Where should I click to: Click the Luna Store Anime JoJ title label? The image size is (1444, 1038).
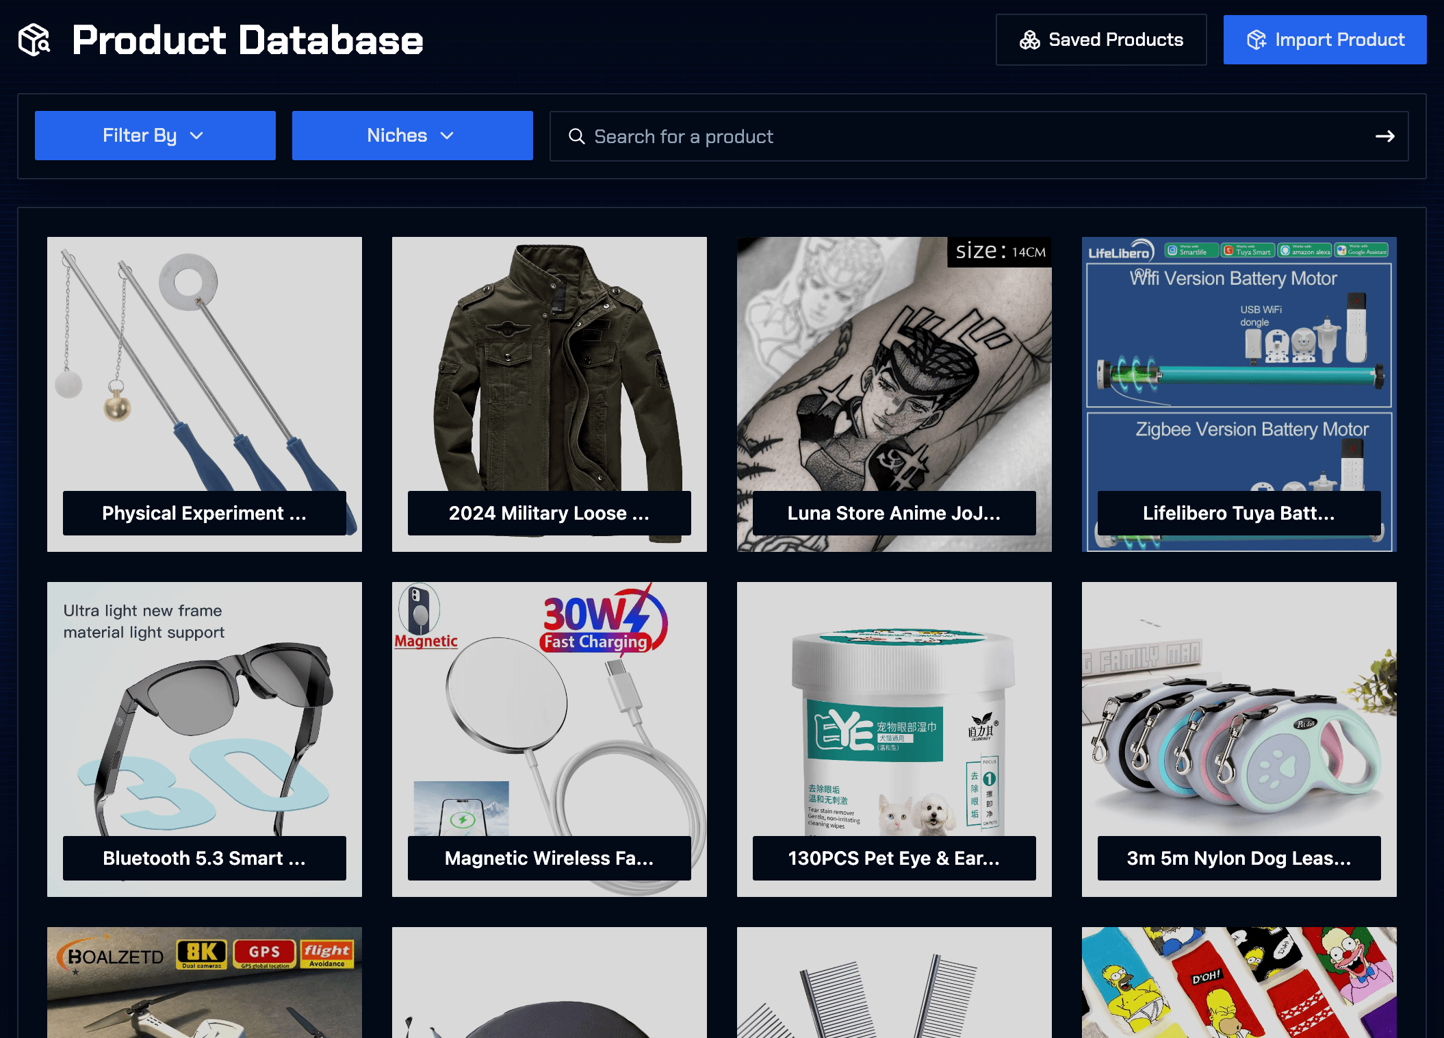[894, 513]
